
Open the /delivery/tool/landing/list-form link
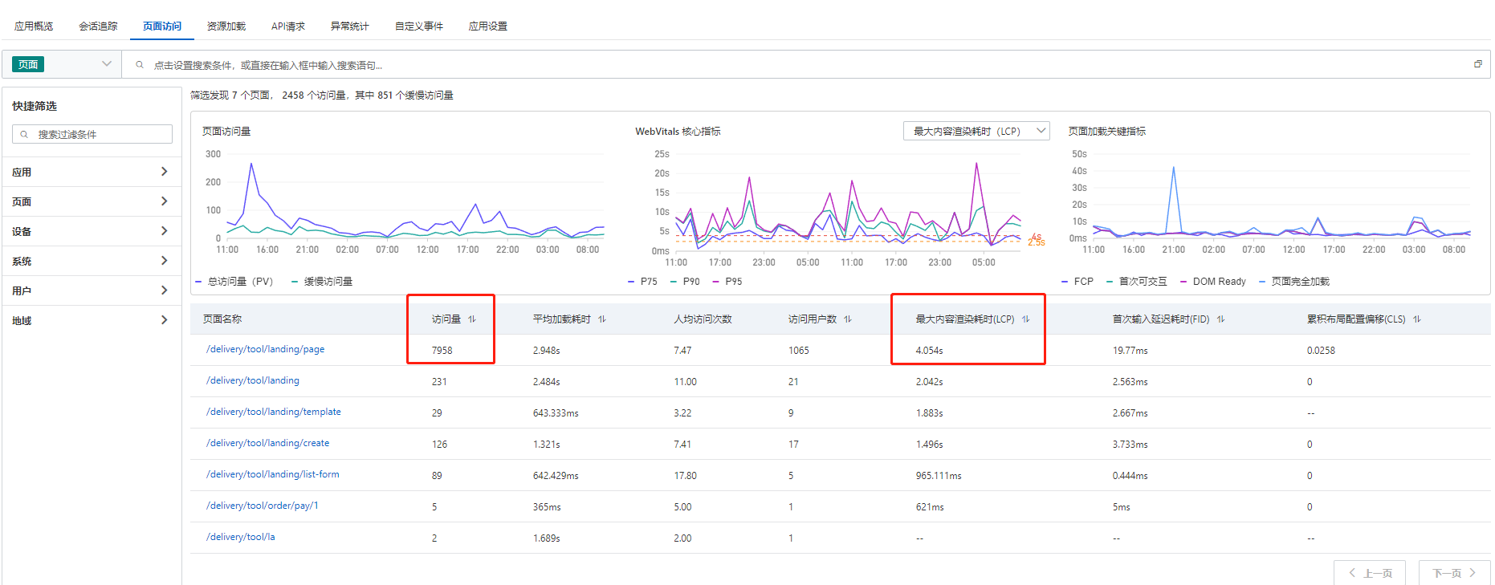tap(273, 474)
